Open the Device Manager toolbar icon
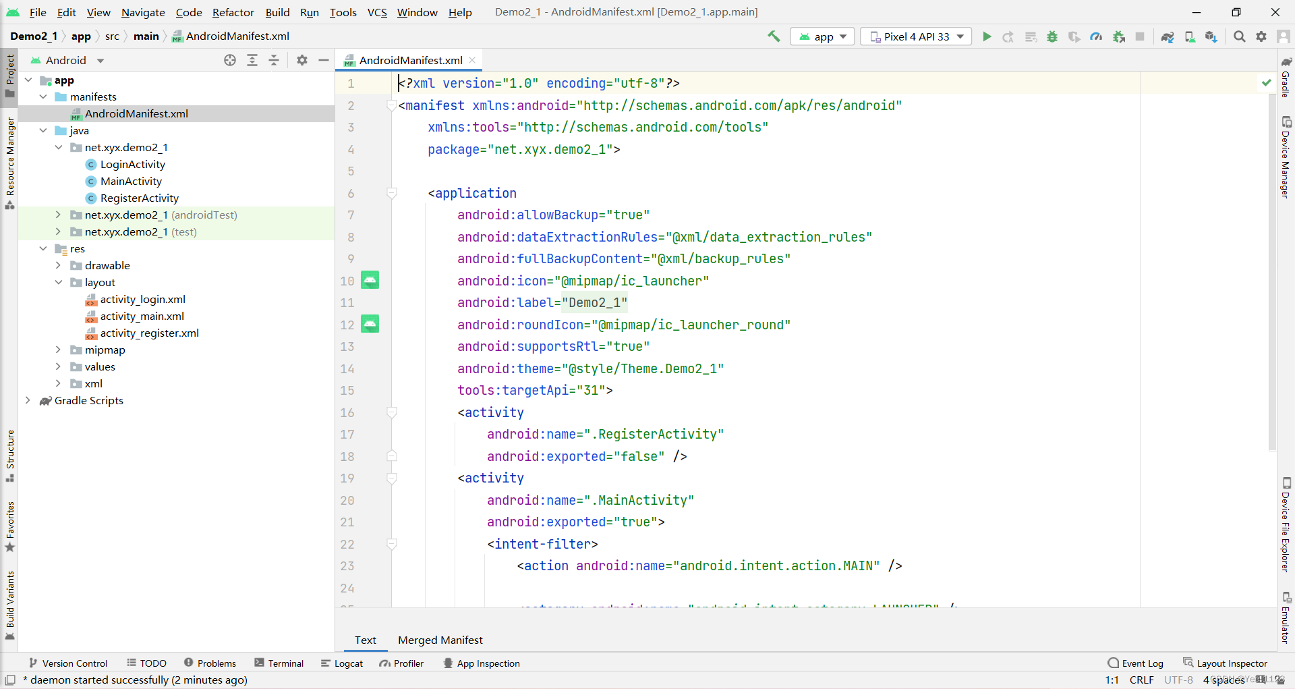The height and width of the screenshot is (689, 1295). (1190, 36)
